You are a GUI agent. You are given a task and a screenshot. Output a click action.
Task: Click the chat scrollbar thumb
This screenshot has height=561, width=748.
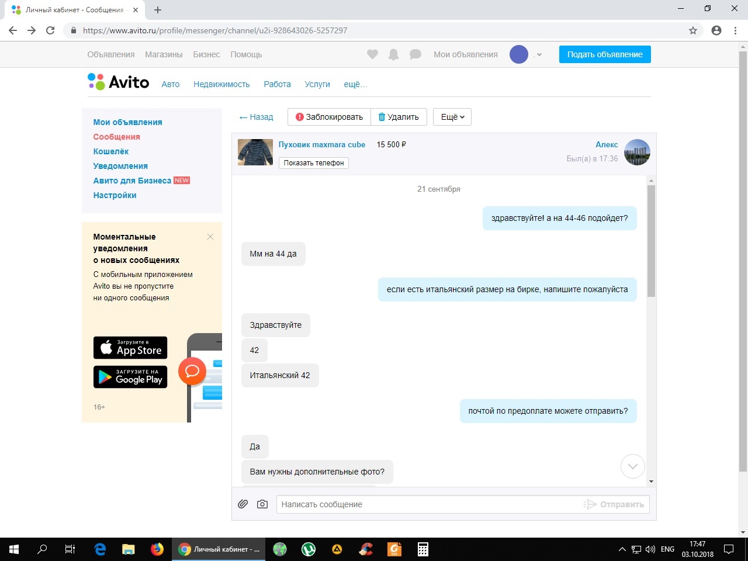(x=651, y=240)
